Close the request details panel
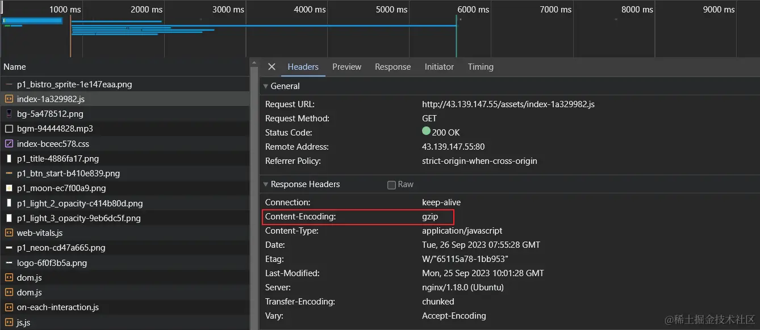Image resolution: width=760 pixels, height=330 pixels. (x=272, y=67)
